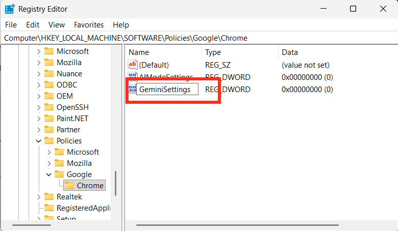Select the RegisteredAppli key label
The image size is (398, 231).
(x=84, y=208)
